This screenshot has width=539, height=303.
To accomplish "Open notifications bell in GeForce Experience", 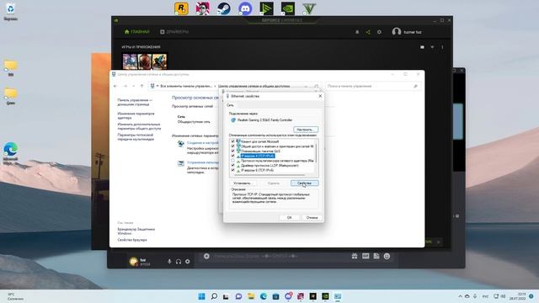I will (x=357, y=32).
